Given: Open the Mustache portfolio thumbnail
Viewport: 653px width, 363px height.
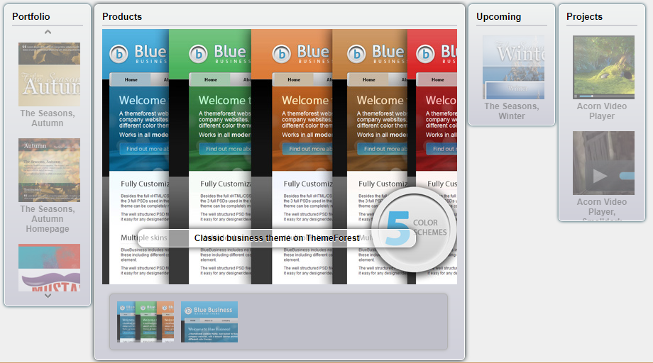Looking at the screenshot, I should [x=49, y=267].
